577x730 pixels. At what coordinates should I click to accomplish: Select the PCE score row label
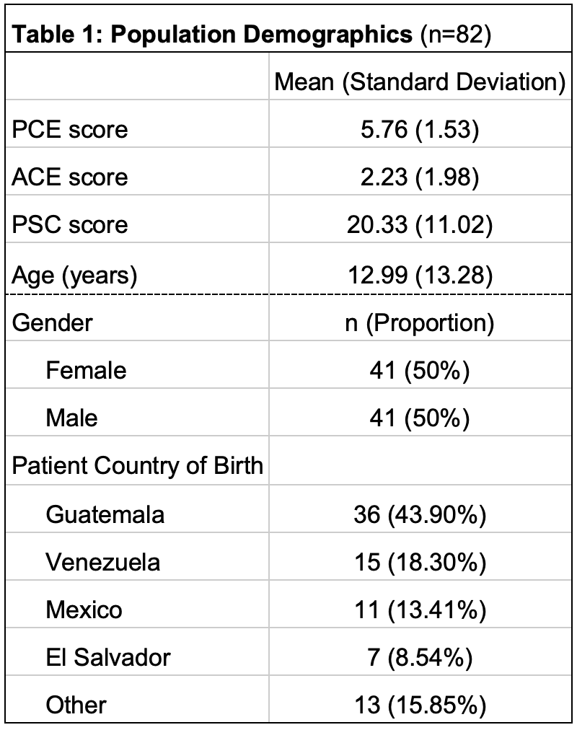(70, 129)
